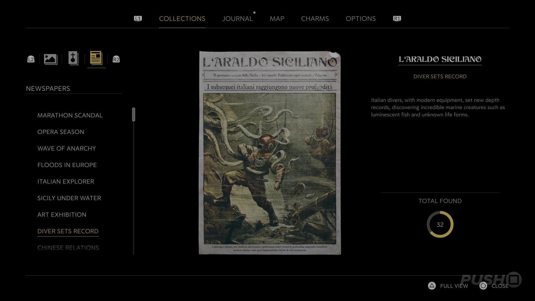The image size is (535, 301).
Task: Select the relics cross collection icon
Action: [x=73, y=59]
